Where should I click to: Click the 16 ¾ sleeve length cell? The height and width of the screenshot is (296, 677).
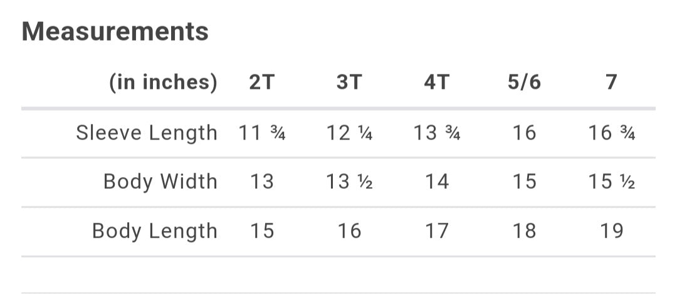tap(611, 133)
